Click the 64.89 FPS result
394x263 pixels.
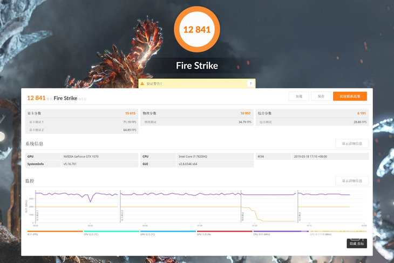[130, 130]
